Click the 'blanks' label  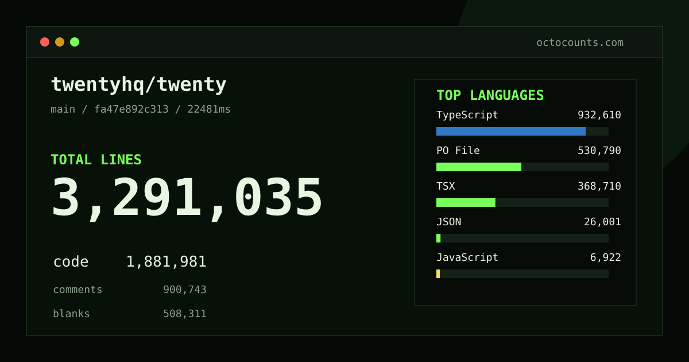click(x=71, y=314)
